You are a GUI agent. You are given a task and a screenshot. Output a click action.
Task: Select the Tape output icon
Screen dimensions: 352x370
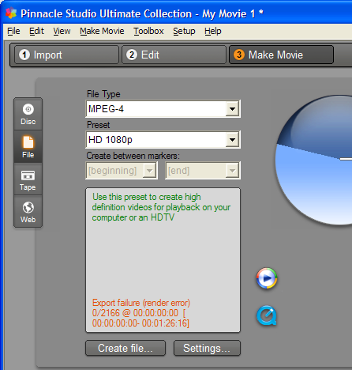[x=28, y=179]
